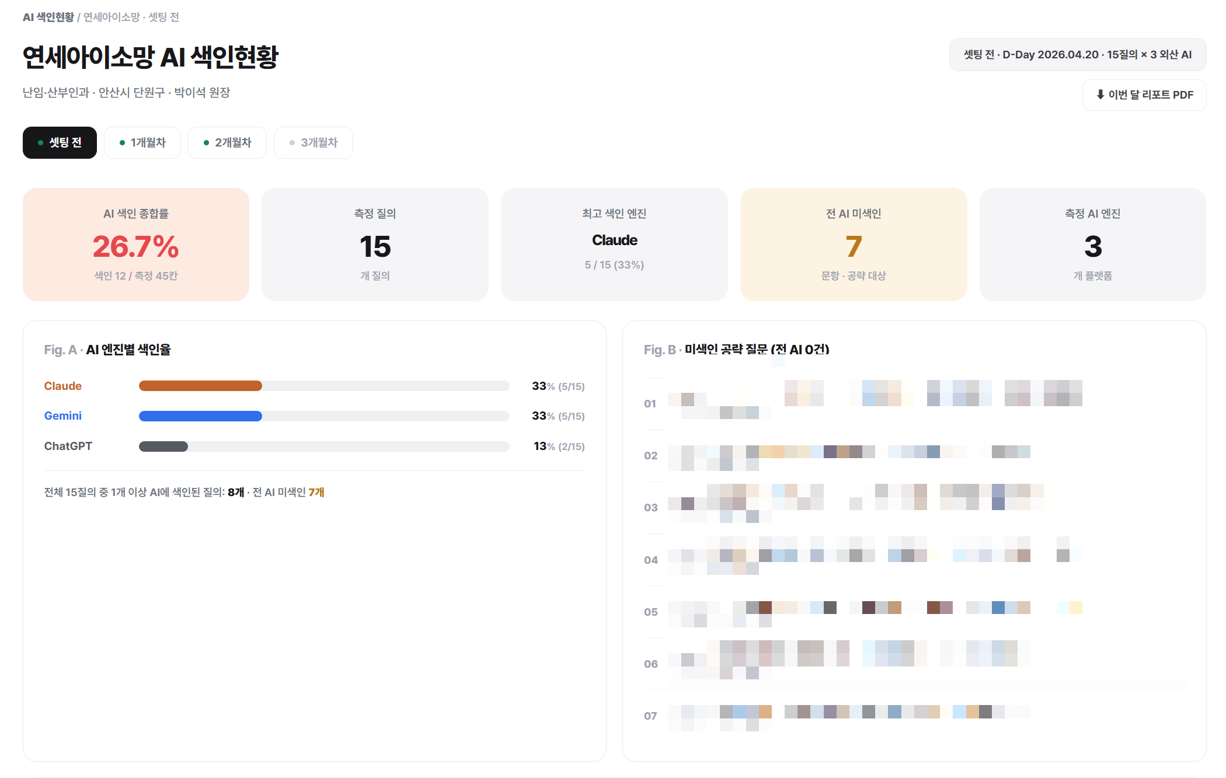Click the AI 색인현황 breadcrumb link
1226x778 pixels.
click(48, 17)
